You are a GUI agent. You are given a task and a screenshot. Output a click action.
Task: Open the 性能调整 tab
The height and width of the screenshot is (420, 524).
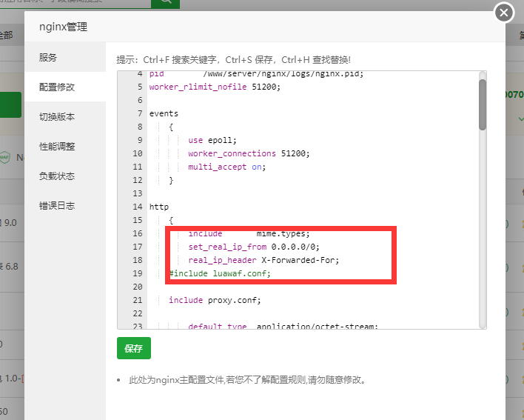57,147
